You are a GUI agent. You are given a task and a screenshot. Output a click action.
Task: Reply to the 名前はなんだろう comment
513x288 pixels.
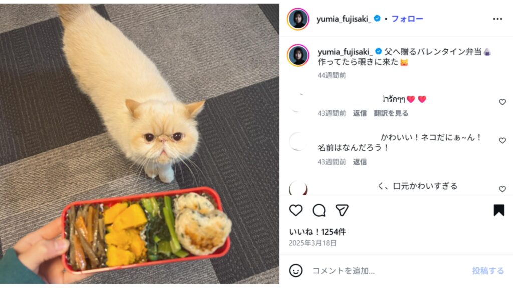tap(360, 162)
